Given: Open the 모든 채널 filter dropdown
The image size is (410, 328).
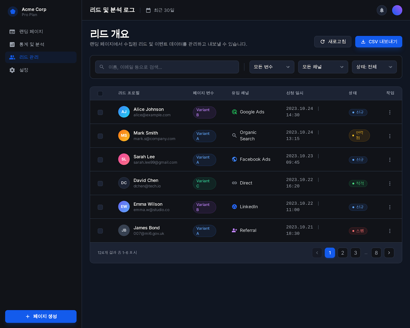Looking at the screenshot, I should [323, 67].
